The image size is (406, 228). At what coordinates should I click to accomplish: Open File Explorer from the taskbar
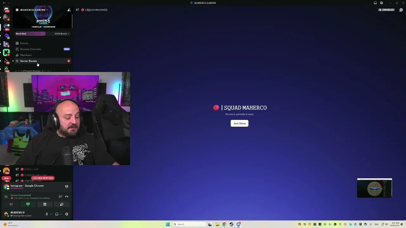point(217,224)
